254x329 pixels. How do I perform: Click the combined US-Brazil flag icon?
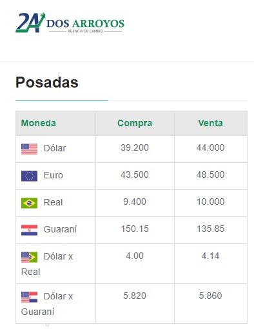click(x=29, y=257)
